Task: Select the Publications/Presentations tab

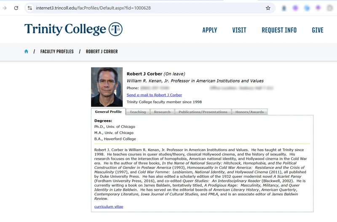Action: tap(203, 112)
